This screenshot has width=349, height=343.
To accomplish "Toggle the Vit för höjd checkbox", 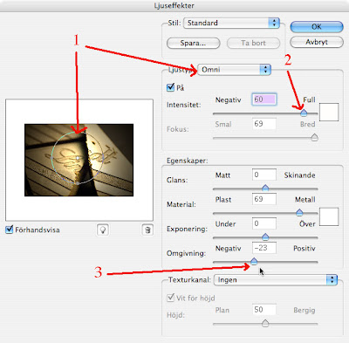I will (x=171, y=298).
